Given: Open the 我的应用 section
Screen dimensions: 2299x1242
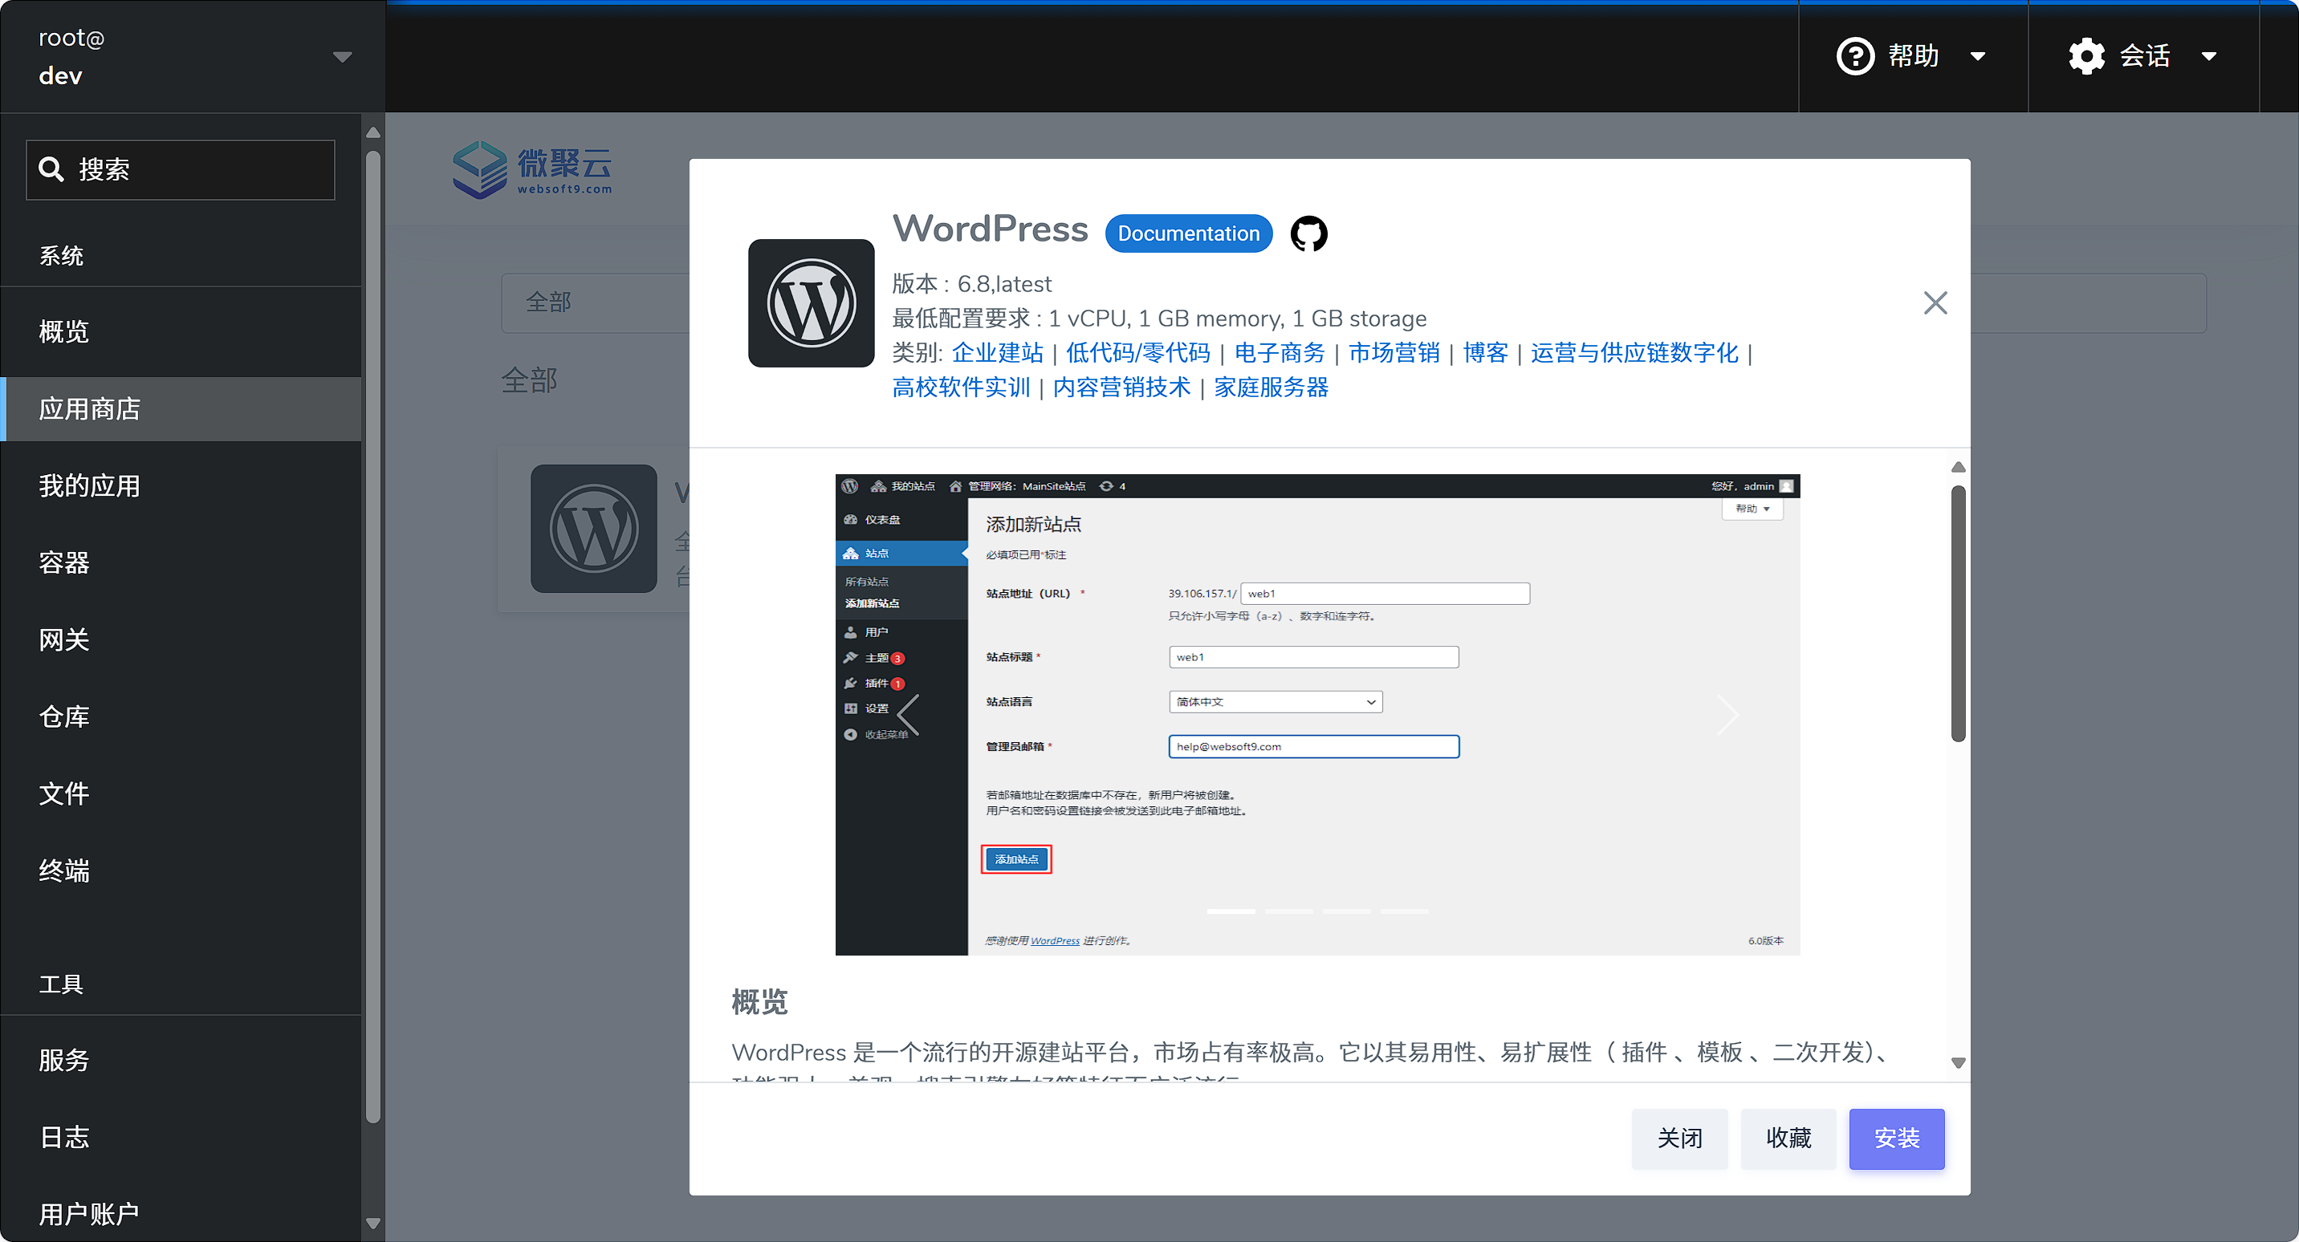Looking at the screenshot, I should (x=88, y=485).
